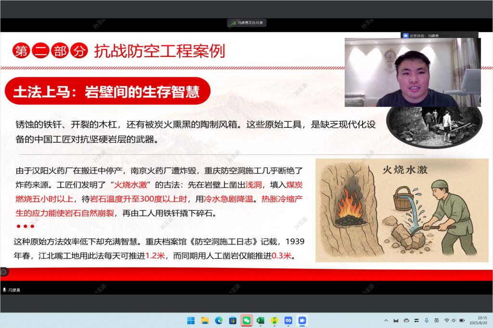Click the speaker's video thumbnail

[x=412, y=72]
